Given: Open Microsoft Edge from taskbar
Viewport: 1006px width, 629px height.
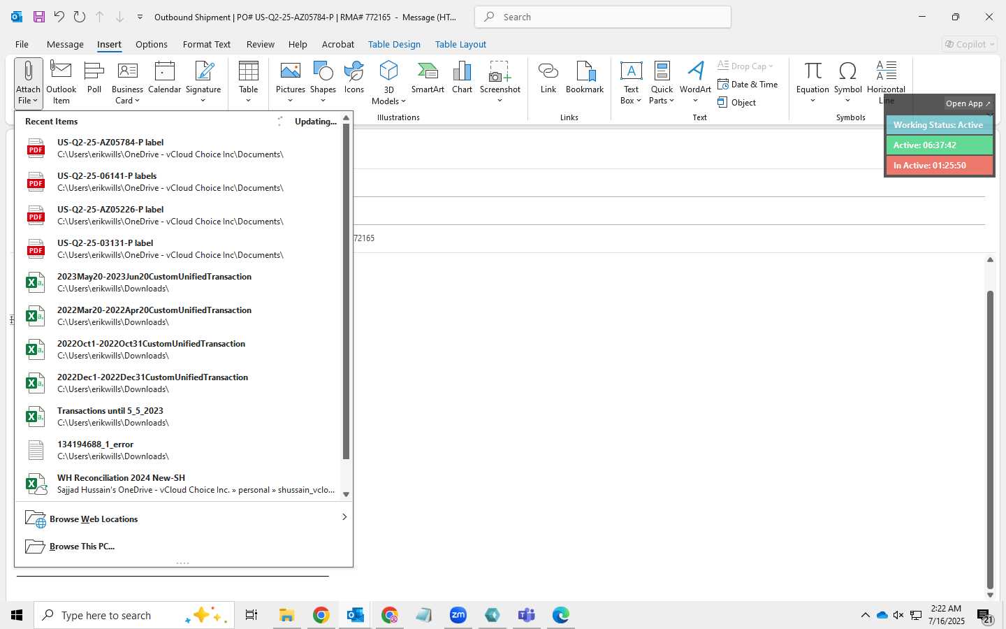Looking at the screenshot, I should pos(560,615).
